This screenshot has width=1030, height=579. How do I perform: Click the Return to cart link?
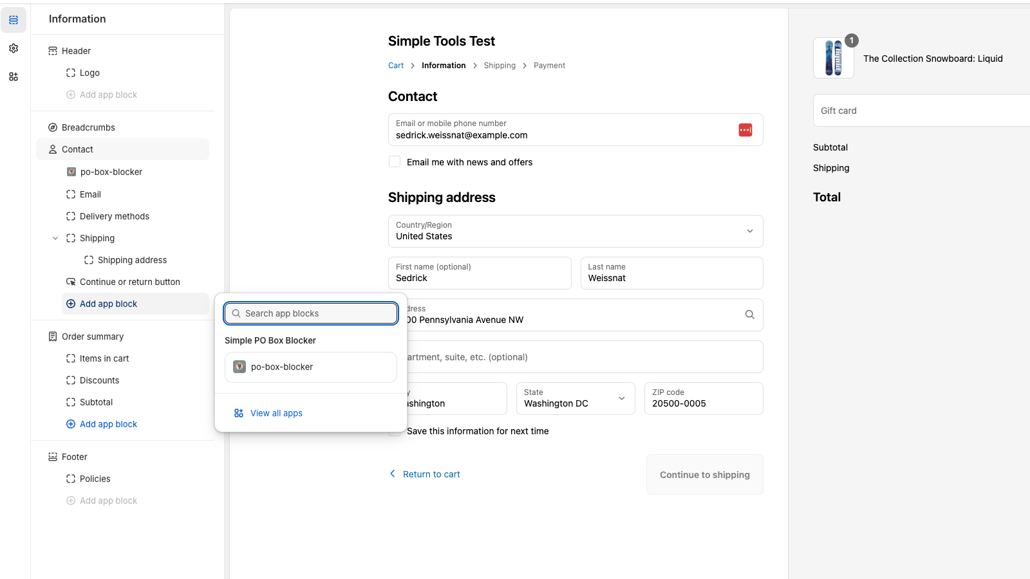pos(431,474)
